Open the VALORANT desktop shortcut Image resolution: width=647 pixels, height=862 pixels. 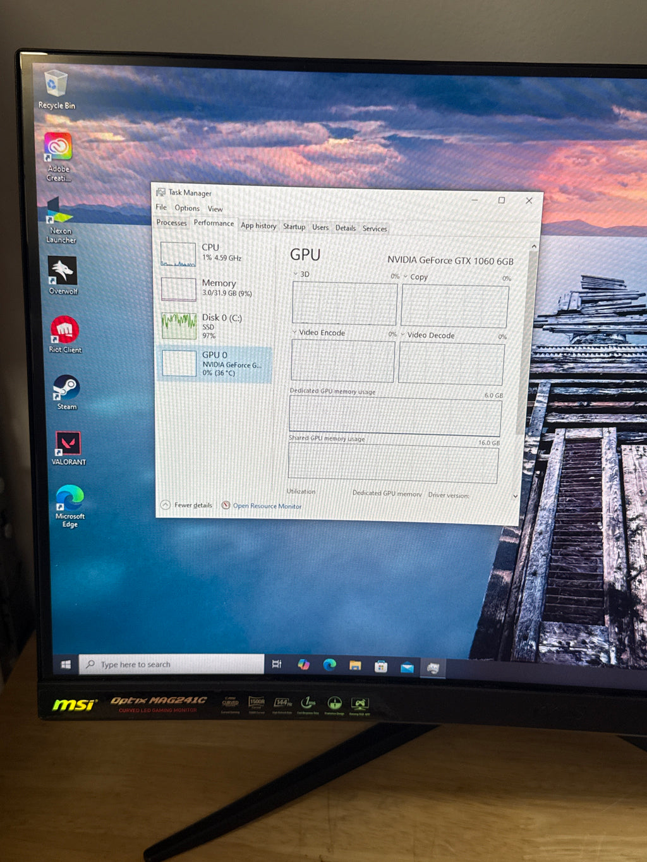tap(68, 448)
